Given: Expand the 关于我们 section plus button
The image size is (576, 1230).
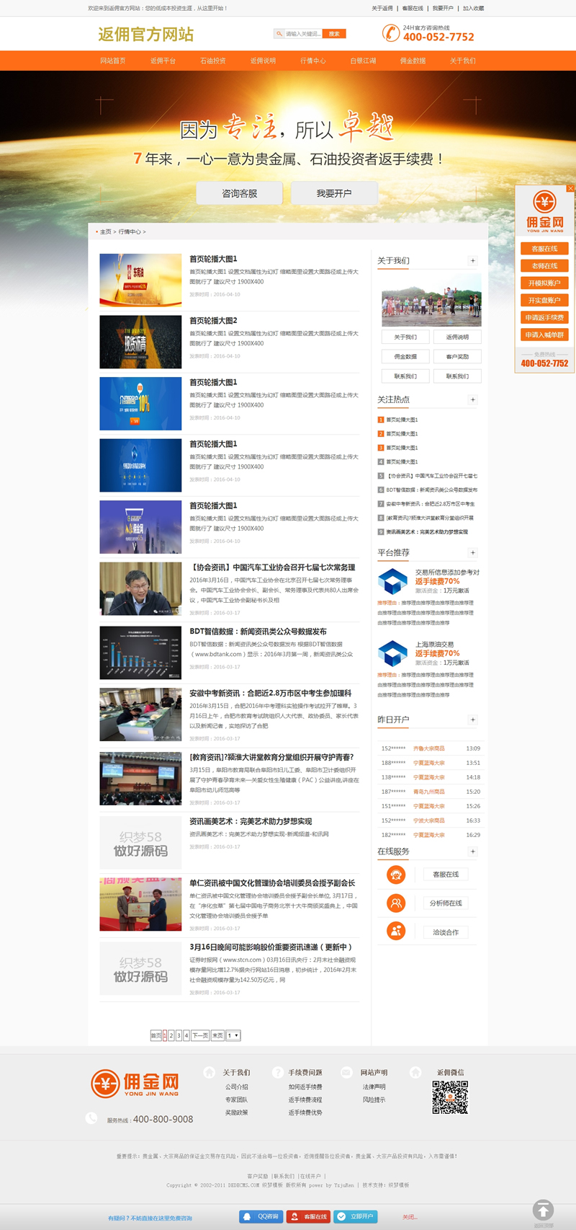Looking at the screenshot, I should click(472, 261).
